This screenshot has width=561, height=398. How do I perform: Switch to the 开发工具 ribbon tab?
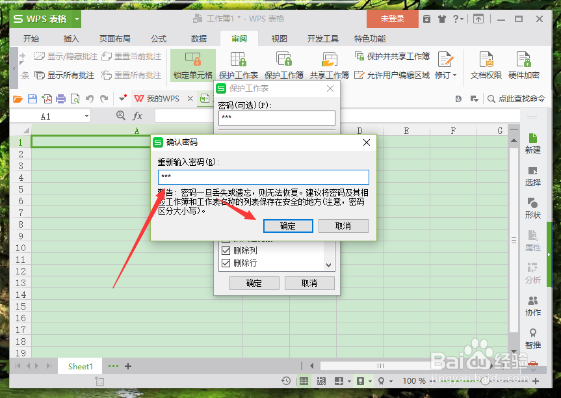click(322, 38)
